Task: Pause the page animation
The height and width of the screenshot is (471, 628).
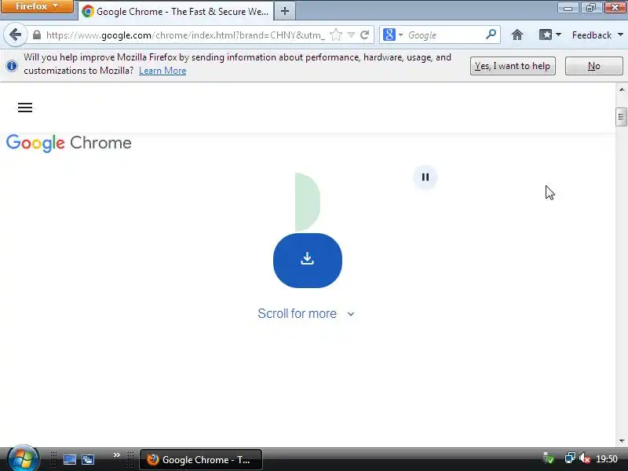Action: click(x=425, y=177)
